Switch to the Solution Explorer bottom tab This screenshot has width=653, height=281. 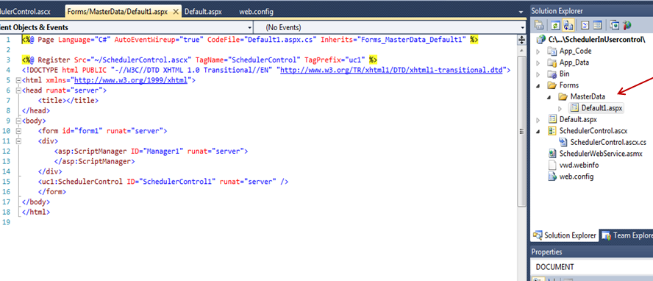565,235
